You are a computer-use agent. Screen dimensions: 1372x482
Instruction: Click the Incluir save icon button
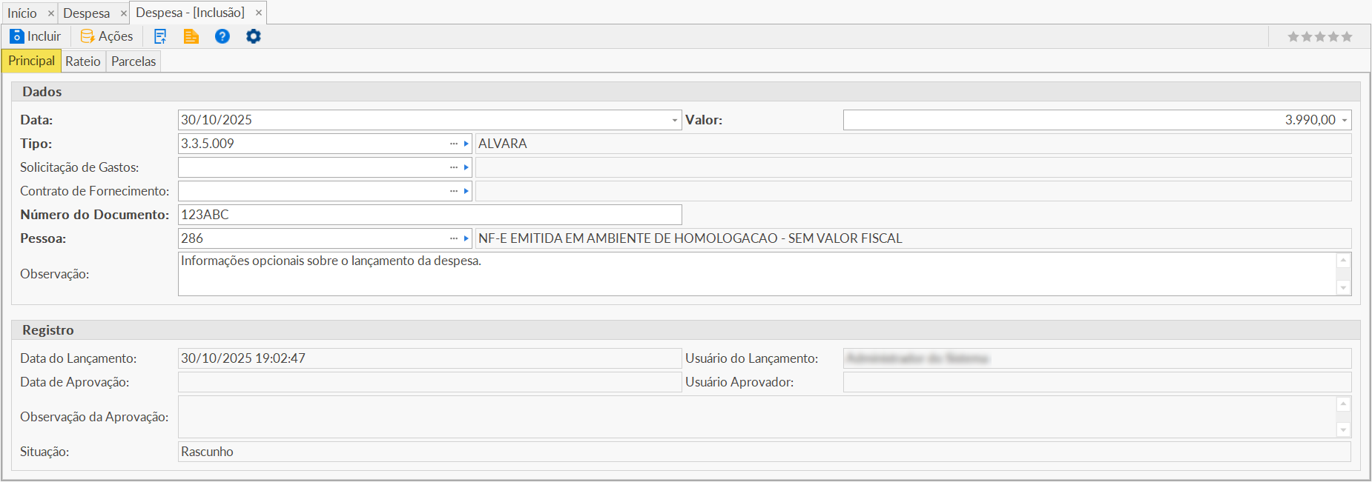(35, 36)
